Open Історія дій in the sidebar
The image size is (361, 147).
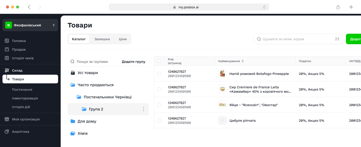tap(21, 107)
